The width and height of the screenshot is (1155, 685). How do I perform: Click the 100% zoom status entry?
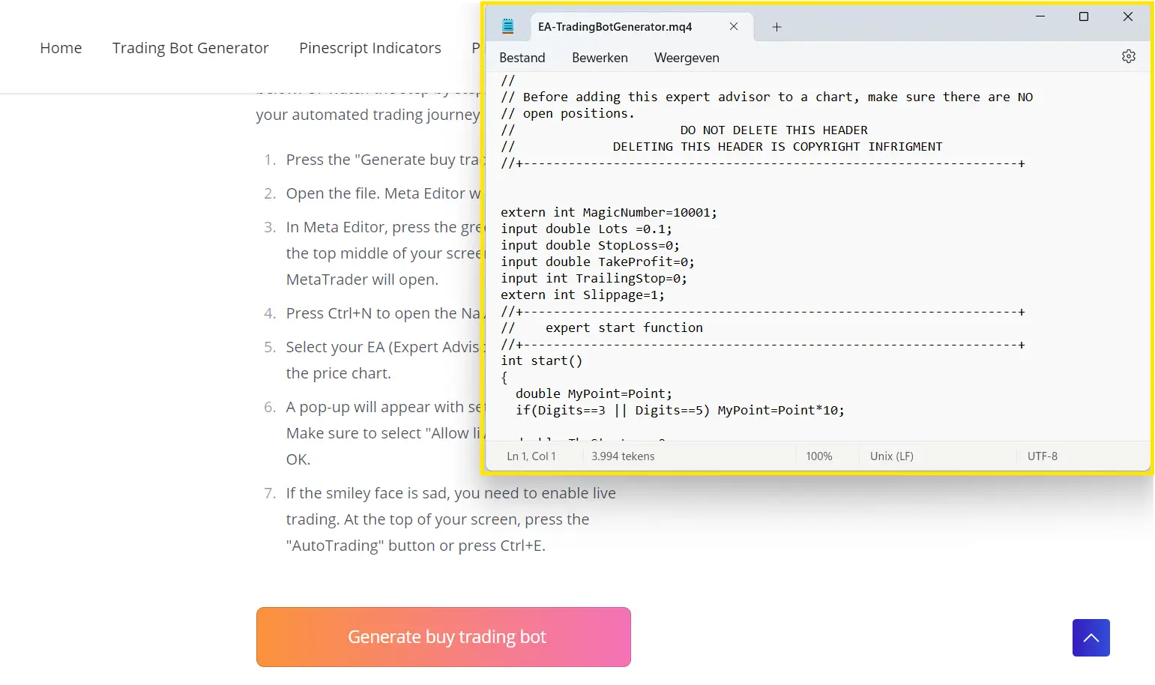point(819,456)
